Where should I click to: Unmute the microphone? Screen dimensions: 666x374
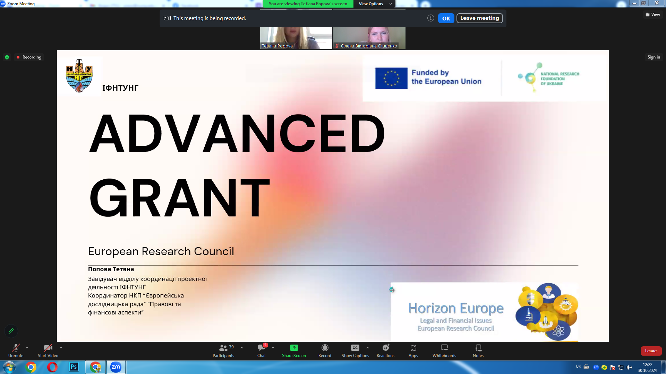(16, 348)
